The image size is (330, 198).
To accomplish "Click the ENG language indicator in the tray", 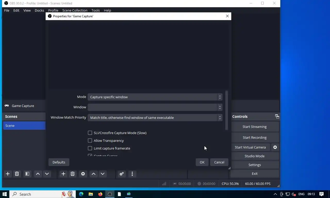I will (301, 194).
